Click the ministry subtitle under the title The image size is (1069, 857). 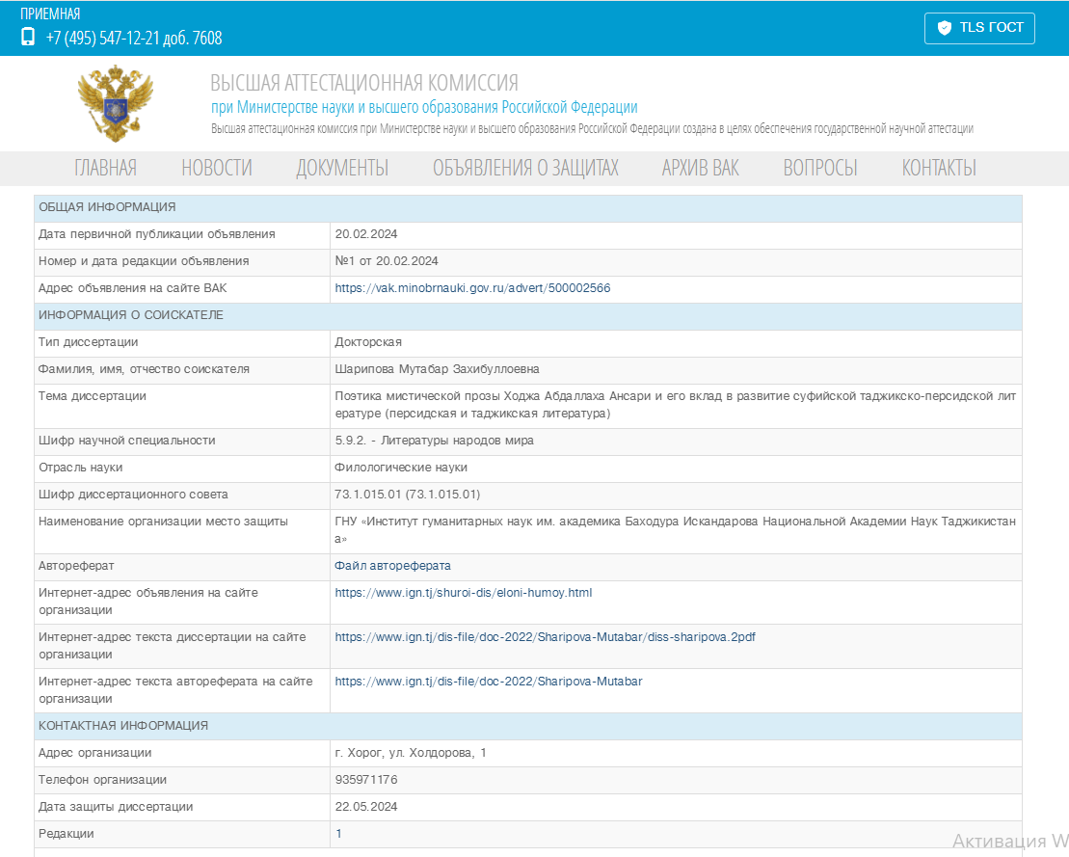(x=424, y=107)
